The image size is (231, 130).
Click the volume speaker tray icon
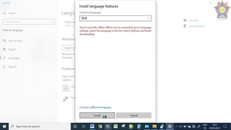click(x=180, y=126)
